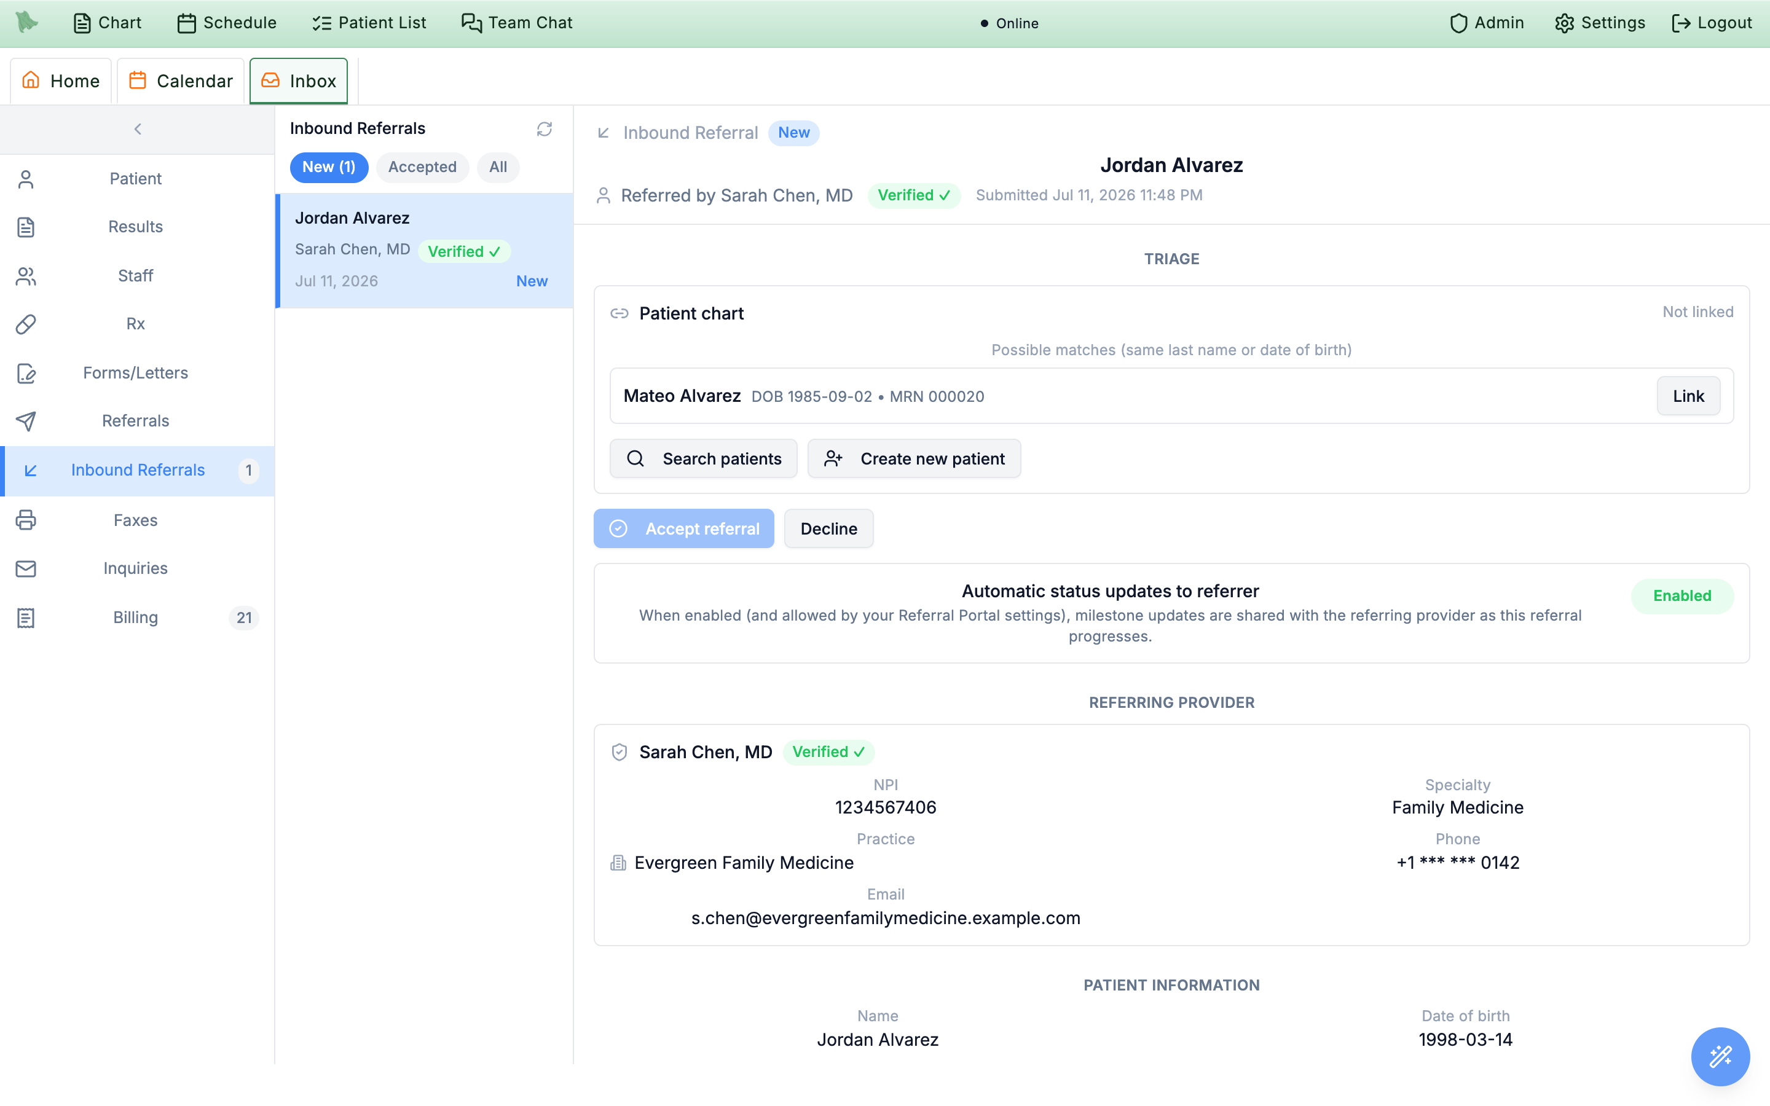
Task: Open Forms/Letters in the sidebar
Action: tap(137, 373)
